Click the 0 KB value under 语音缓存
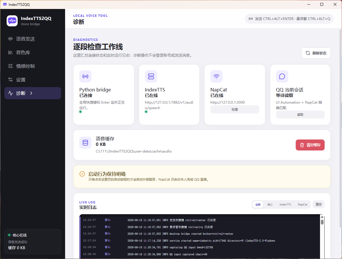Viewport: 342px width, 259px height. point(101,144)
